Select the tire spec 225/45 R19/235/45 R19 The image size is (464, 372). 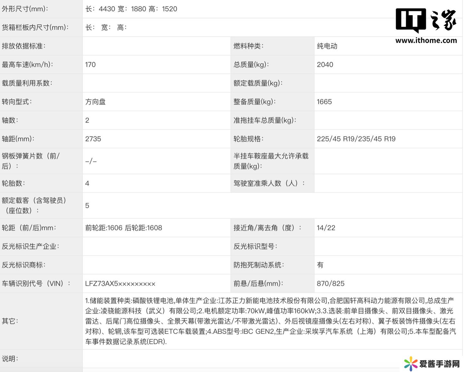pyautogui.click(x=356, y=139)
